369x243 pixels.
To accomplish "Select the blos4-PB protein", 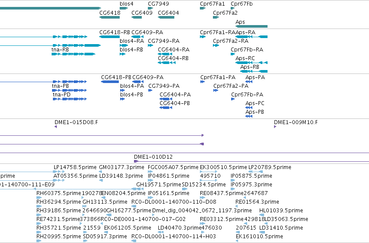I will [122, 99].
